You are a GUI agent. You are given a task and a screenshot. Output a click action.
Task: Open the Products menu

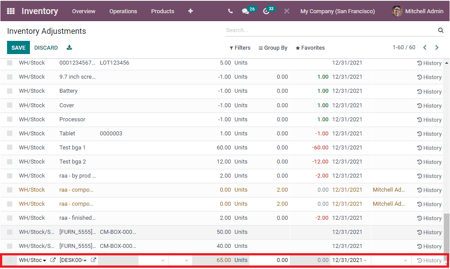pyautogui.click(x=162, y=11)
